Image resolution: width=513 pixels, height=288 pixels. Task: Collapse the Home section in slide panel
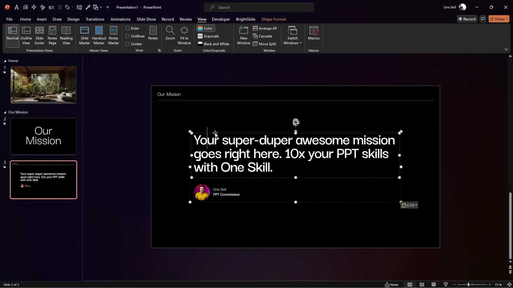click(x=5, y=61)
